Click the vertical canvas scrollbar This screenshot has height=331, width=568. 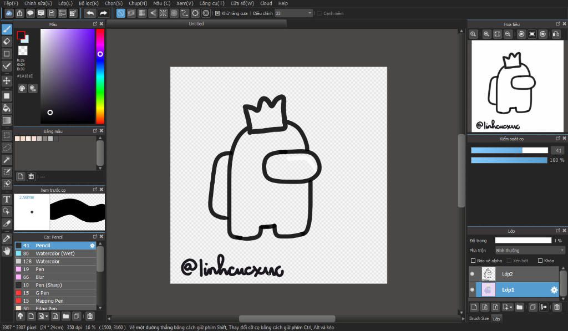click(x=461, y=171)
